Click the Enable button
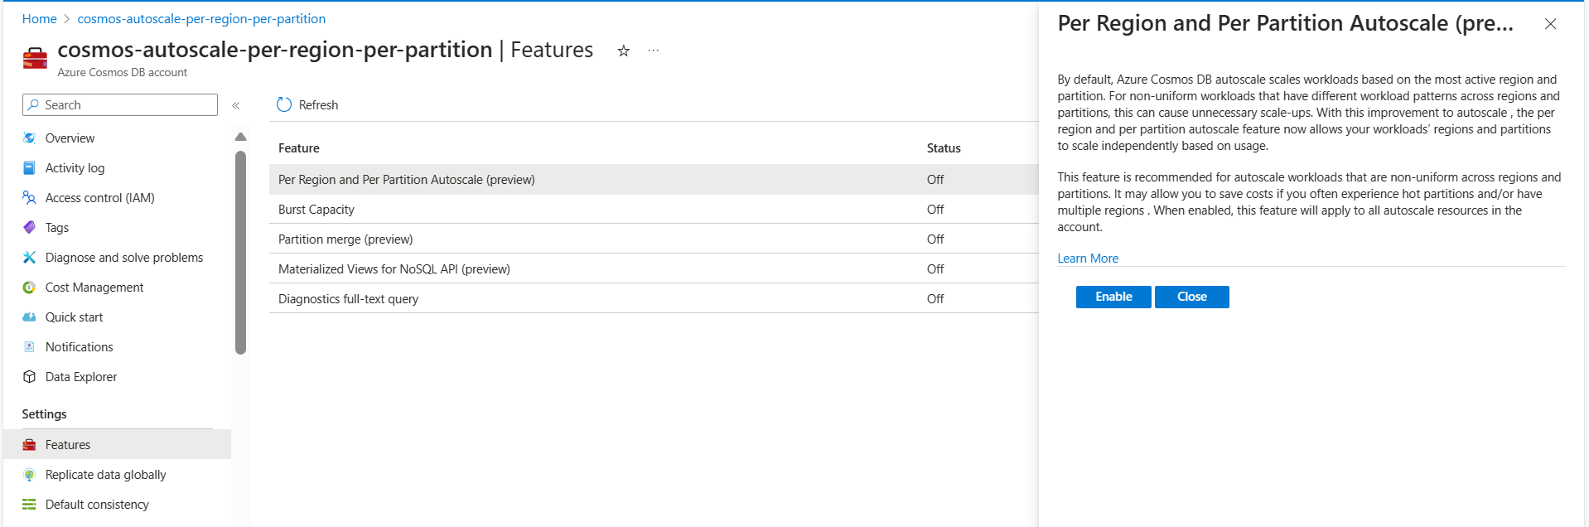 (1113, 297)
